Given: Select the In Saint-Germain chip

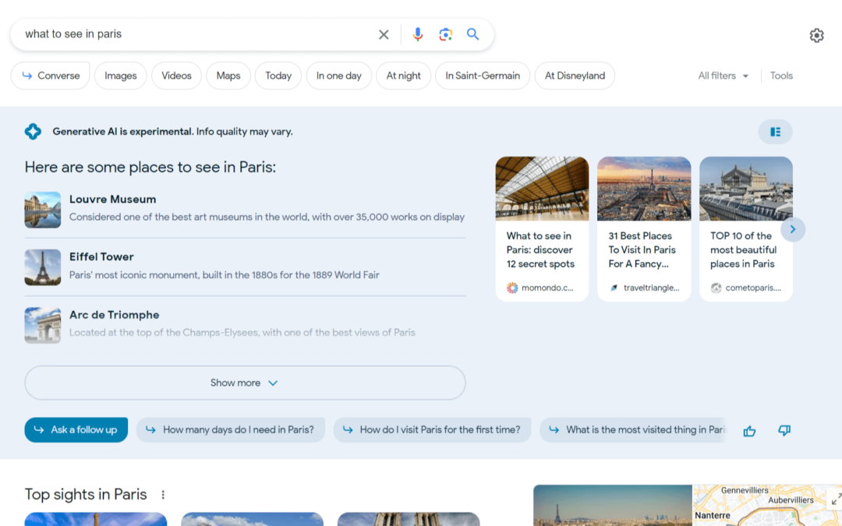Looking at the screenshot, I should [x=483, y=76].
